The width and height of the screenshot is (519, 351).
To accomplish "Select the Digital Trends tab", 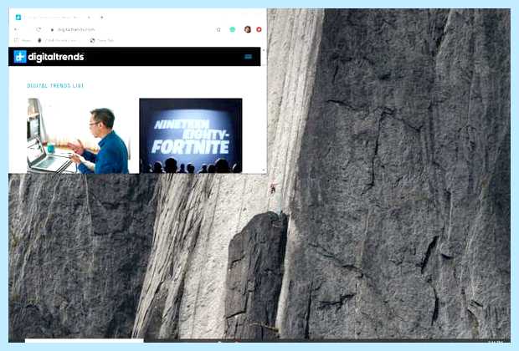I will [x=53, y=18].
